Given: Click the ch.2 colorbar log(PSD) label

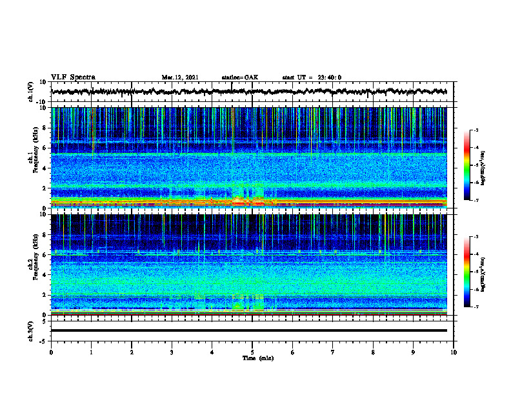Looking at the screenshot, I should [x=483, y=274].
